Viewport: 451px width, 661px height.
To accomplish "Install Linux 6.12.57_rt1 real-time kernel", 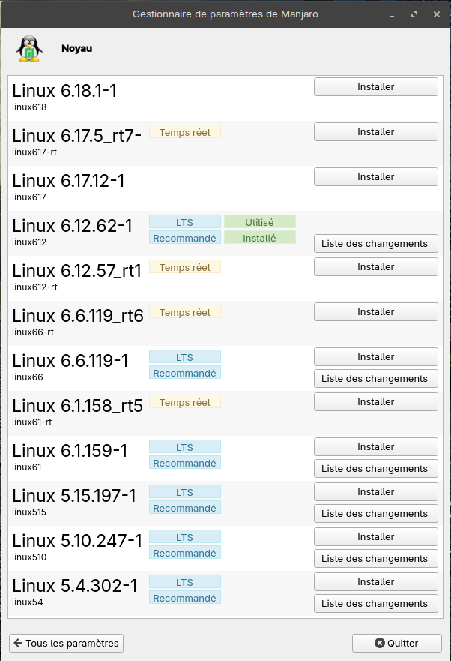I will tap(375, 267).
